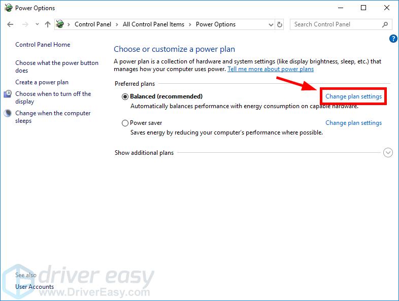The height and width of the screenshot is (301, 399).
Task: Change plan settings for Power saver
Action: [353, 123]
